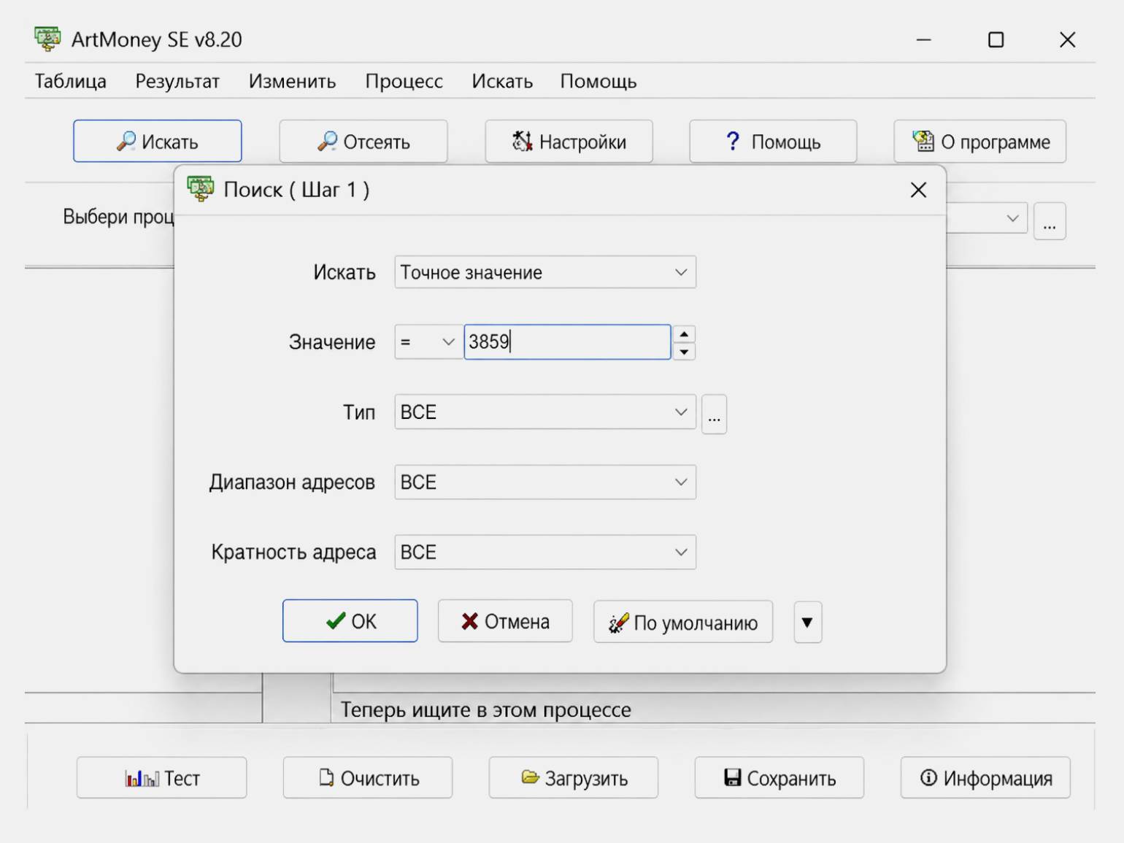Click the ArtMoney icon in main title bar

[x=47, y=39]
